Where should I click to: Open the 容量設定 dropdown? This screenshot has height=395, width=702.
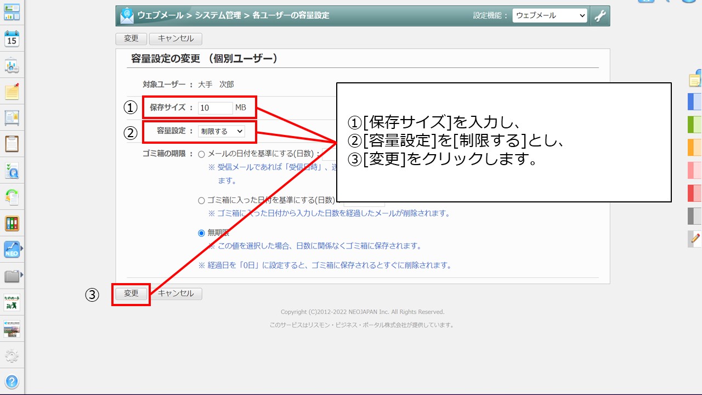[x=222, y=131]
